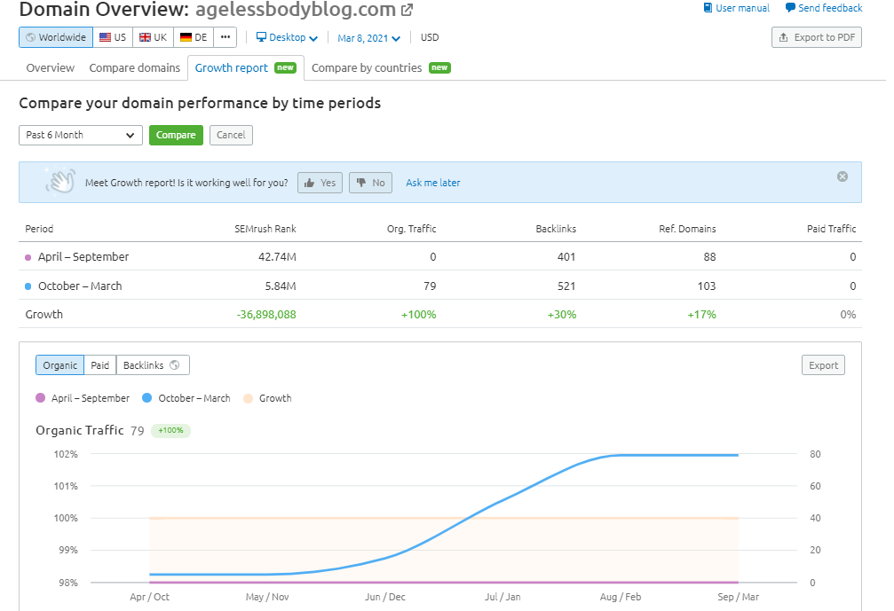Image resolution: width=894 pixels, height=611 pixels.
Task: Toggle April – September legend series
Action: 83,398
